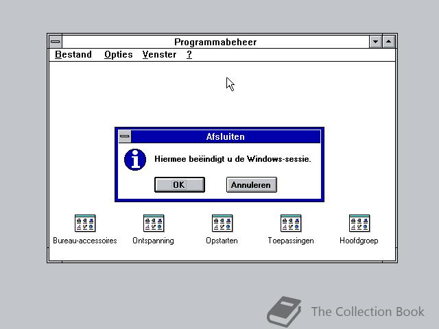Open the Toepassingen program group icon
The image size is (439, 329).
pyautogui.click(x=291, y=223)
